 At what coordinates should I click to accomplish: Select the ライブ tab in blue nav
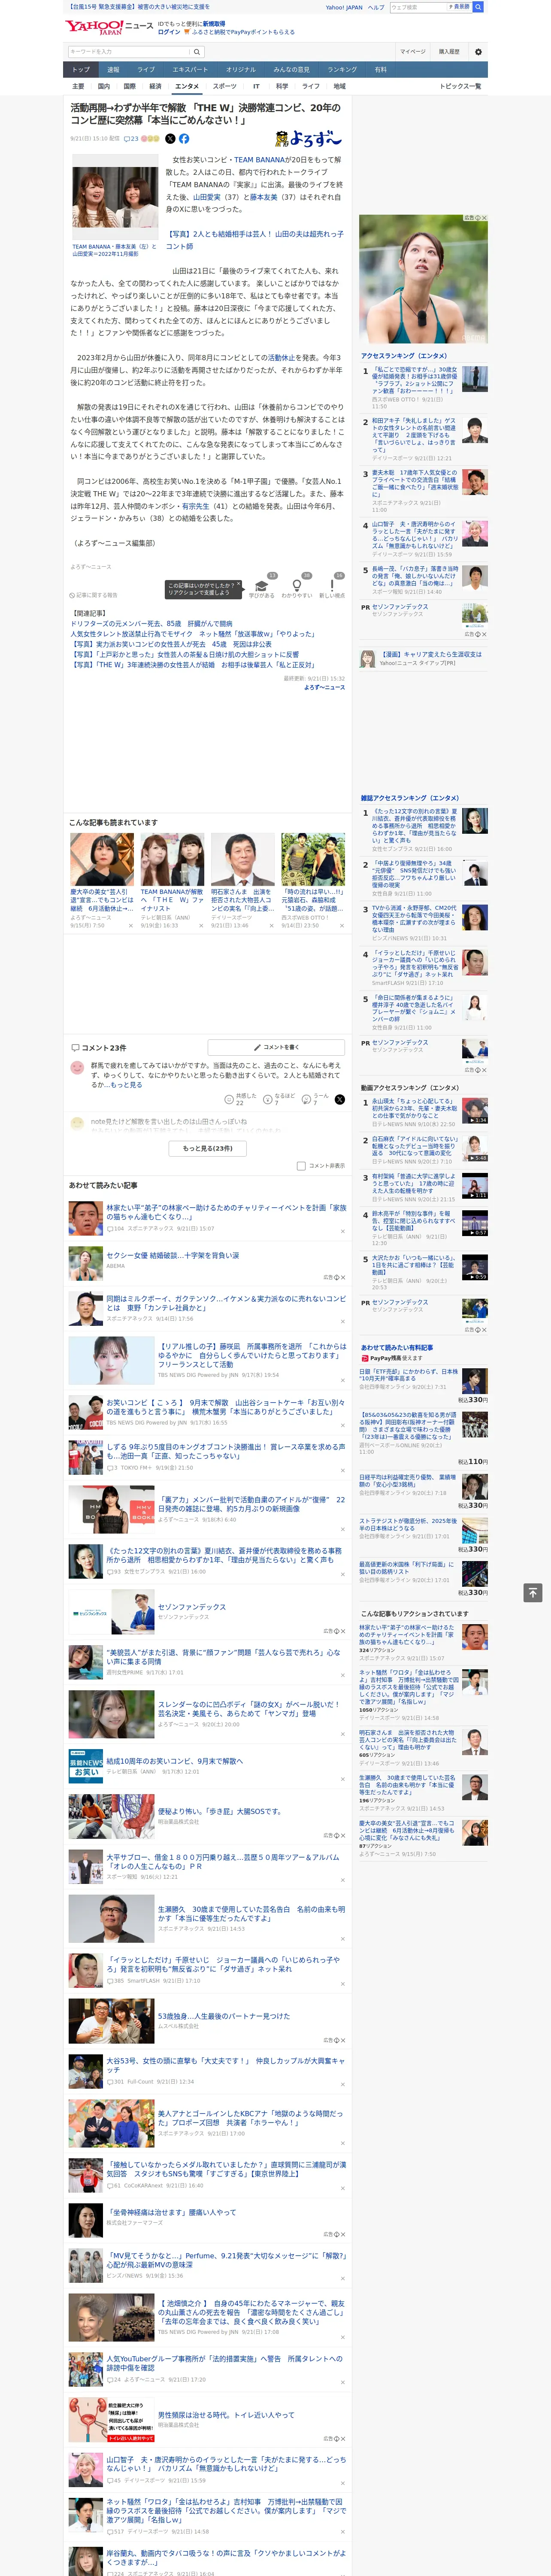[146, 70]
